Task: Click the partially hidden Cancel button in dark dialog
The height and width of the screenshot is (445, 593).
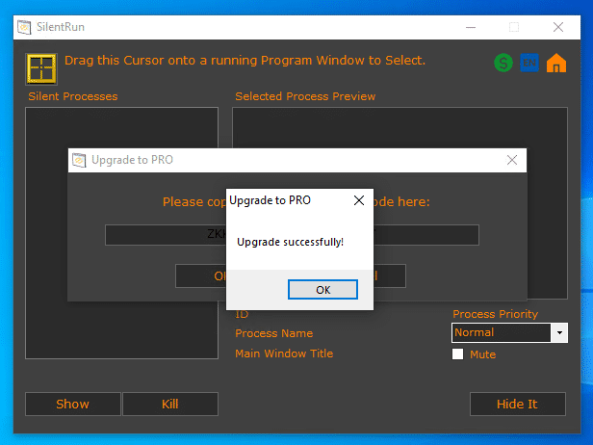Action: (390, 275)
